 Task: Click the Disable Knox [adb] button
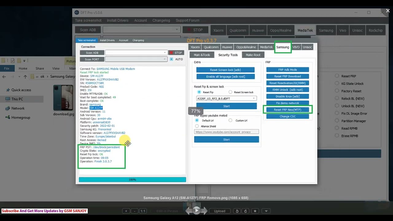[288, 96]
